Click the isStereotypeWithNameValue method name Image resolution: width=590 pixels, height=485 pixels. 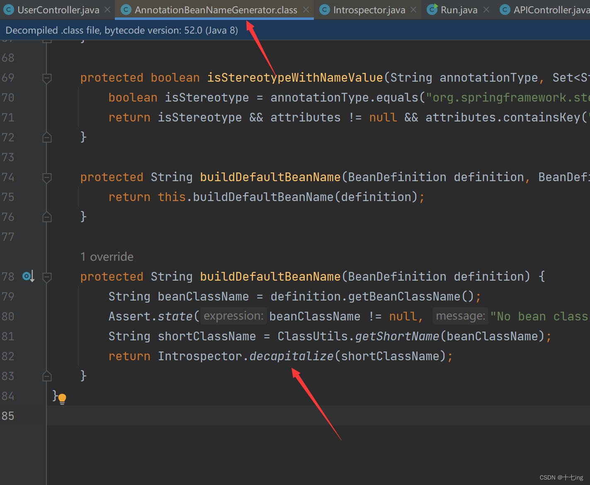click(295, 78)
